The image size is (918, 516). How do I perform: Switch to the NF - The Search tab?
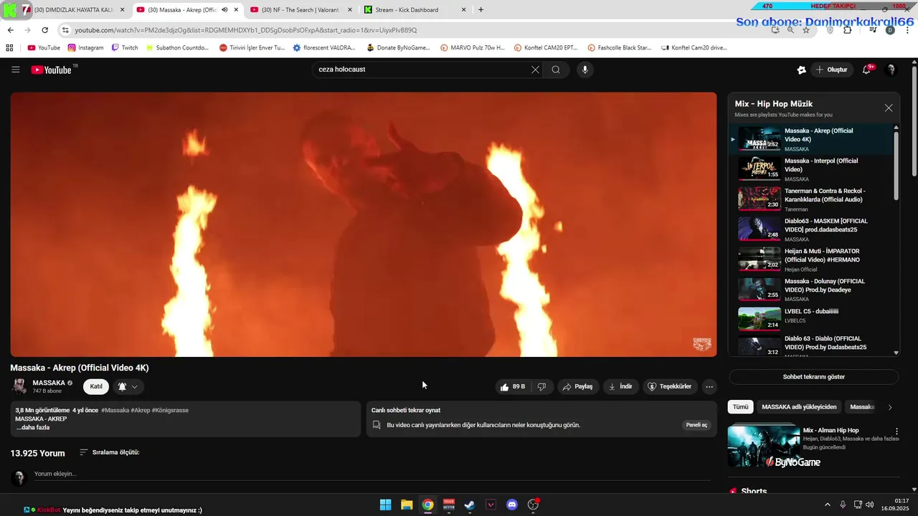pos(300,10)
